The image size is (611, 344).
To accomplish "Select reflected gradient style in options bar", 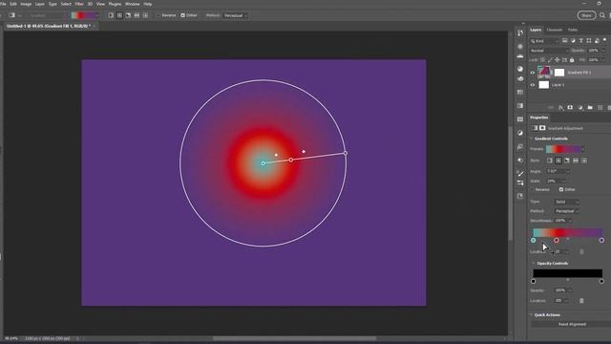I will [137, 15].
